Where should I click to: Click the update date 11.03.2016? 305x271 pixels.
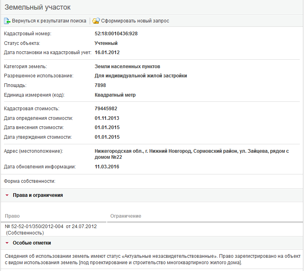pos(107,167)
